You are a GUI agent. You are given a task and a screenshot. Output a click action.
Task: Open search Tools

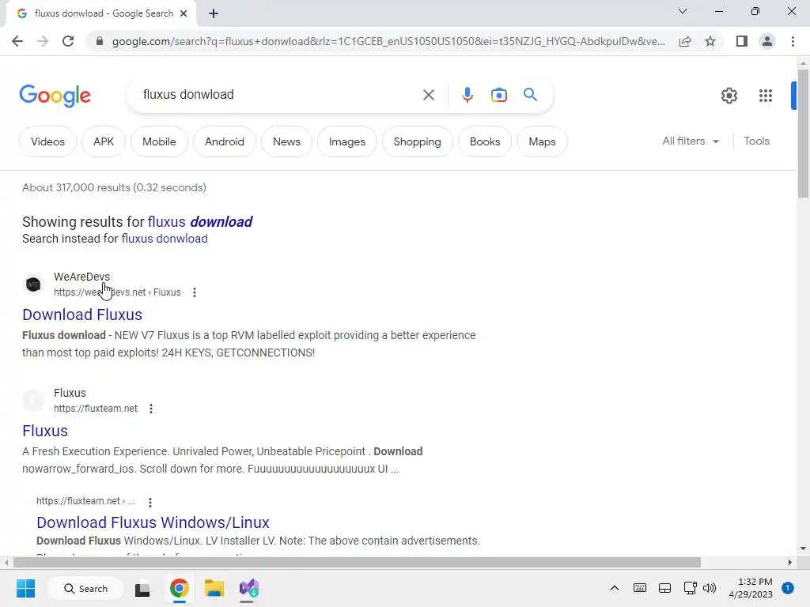pyautogui.click(x=756, y=141)
